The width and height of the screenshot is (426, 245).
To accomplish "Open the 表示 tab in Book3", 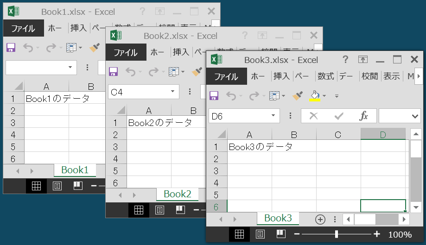I will pos(392,76).
